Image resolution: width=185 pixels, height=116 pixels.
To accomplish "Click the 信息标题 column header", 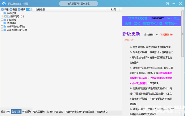I will click(70, 10).
